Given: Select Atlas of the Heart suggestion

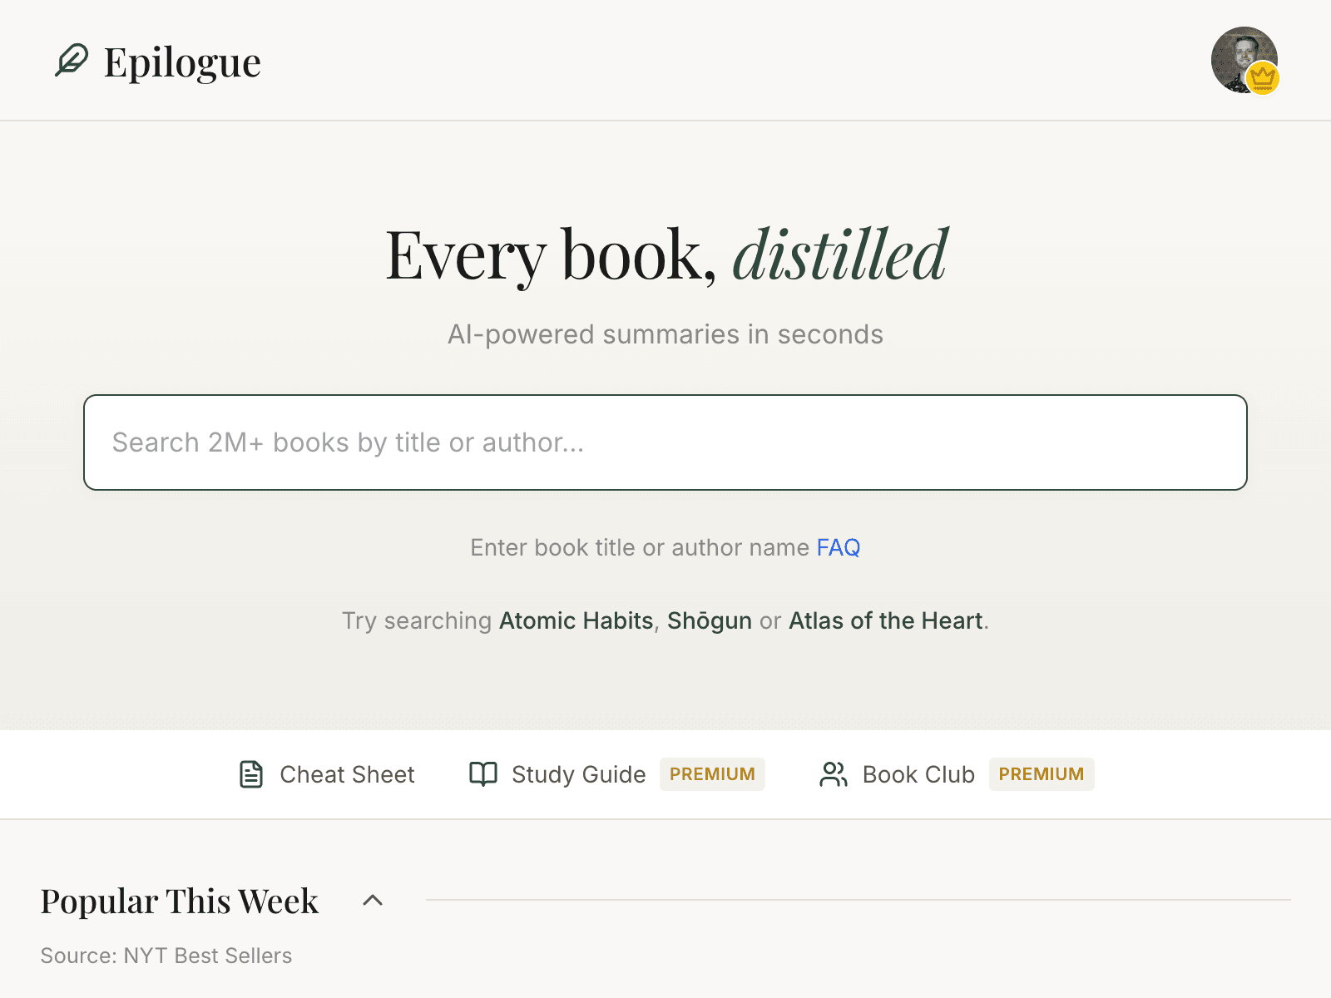Looking at the screenshot, I should (x=885, y=620).
